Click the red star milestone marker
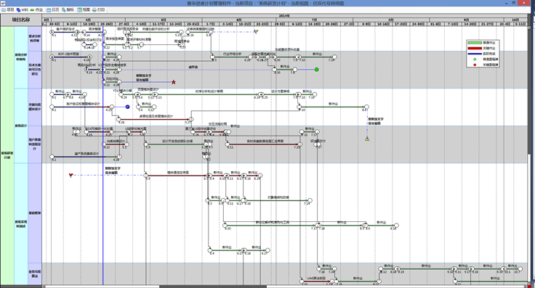 (174, 82)
